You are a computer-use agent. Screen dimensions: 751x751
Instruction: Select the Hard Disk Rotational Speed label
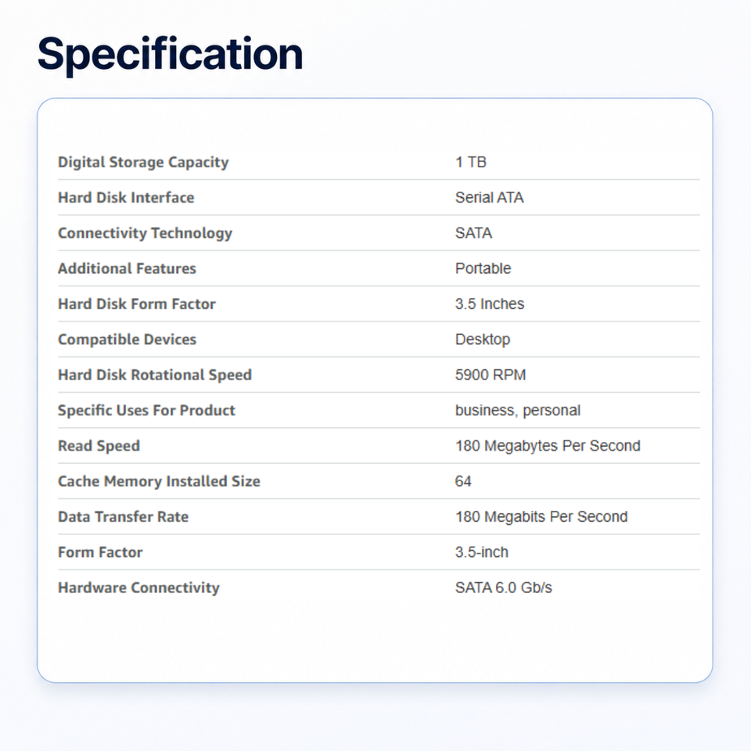[x=155, y=375]
